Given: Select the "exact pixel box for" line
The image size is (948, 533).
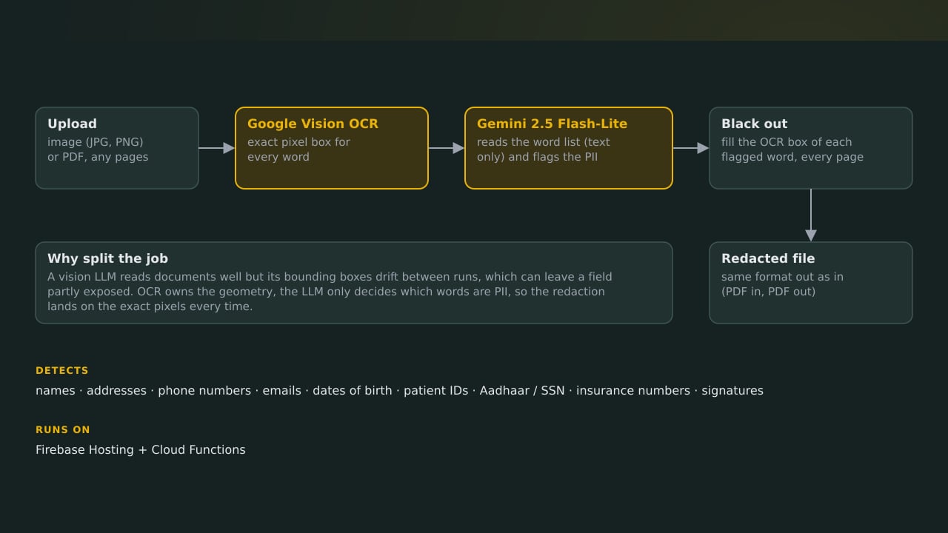Looking at the screenshot, I should [298, 142].
